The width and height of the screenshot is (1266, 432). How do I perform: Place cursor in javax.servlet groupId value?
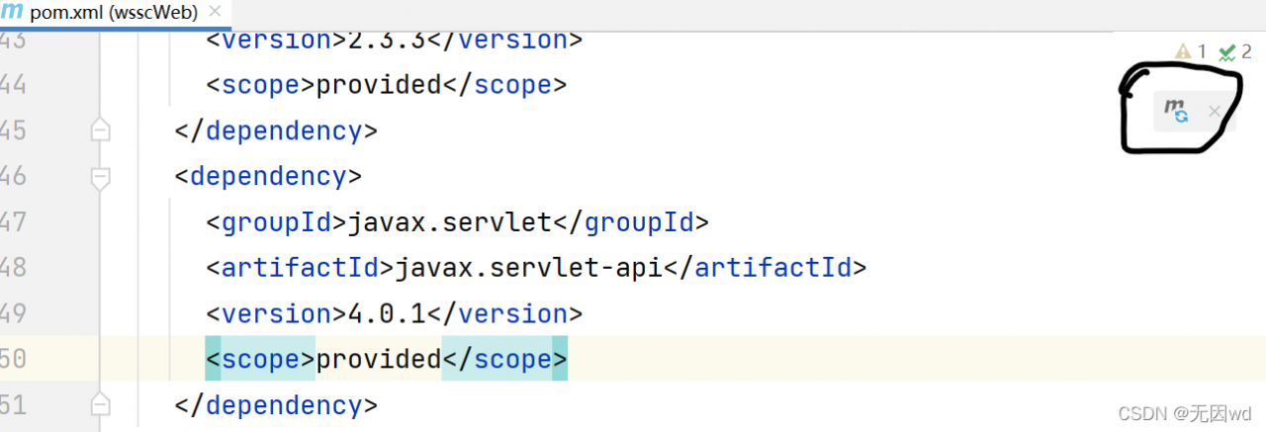point(448,221)
